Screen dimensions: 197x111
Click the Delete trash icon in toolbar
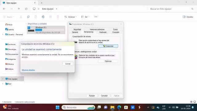point(58,17)
